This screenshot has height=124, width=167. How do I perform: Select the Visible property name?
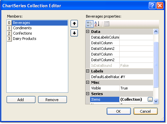(105, 88)
